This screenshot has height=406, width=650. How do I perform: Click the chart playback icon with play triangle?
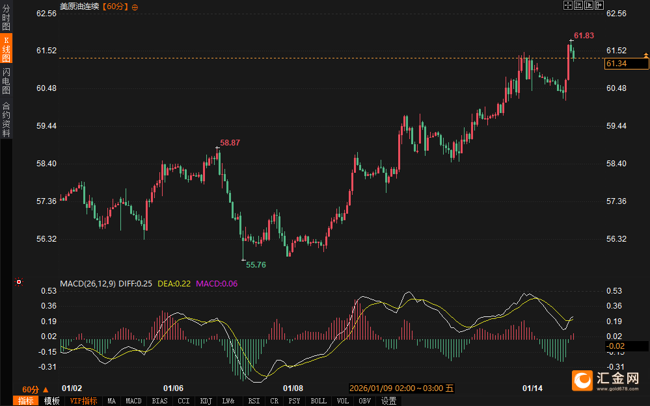coord(588,5)
